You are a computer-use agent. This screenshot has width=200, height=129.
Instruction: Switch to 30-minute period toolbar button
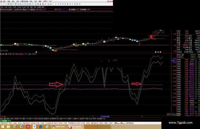(x=61, y=4)
